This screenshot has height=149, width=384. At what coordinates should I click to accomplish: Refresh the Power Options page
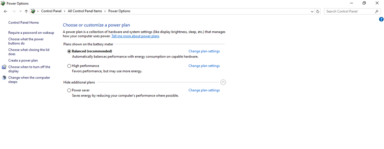tap(318, 11)
